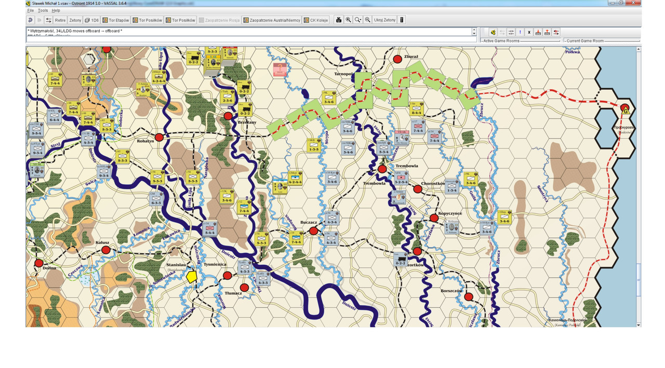Click the Kopyczyńce red city marker
This screenshot has width=665, height=368.
tap(434, 218)
